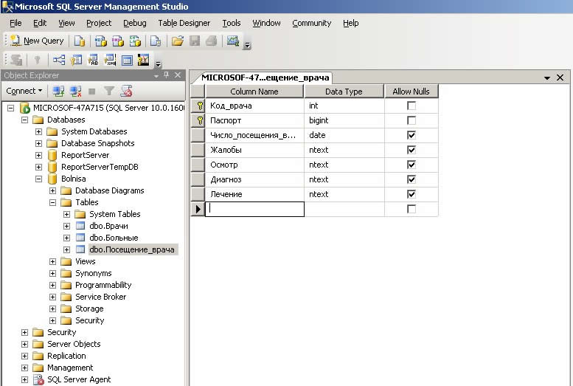This screenshot has width=573, height=386.
Task: Uncheck Allow Nulls for Осмотр
Action: coord(411,165)
